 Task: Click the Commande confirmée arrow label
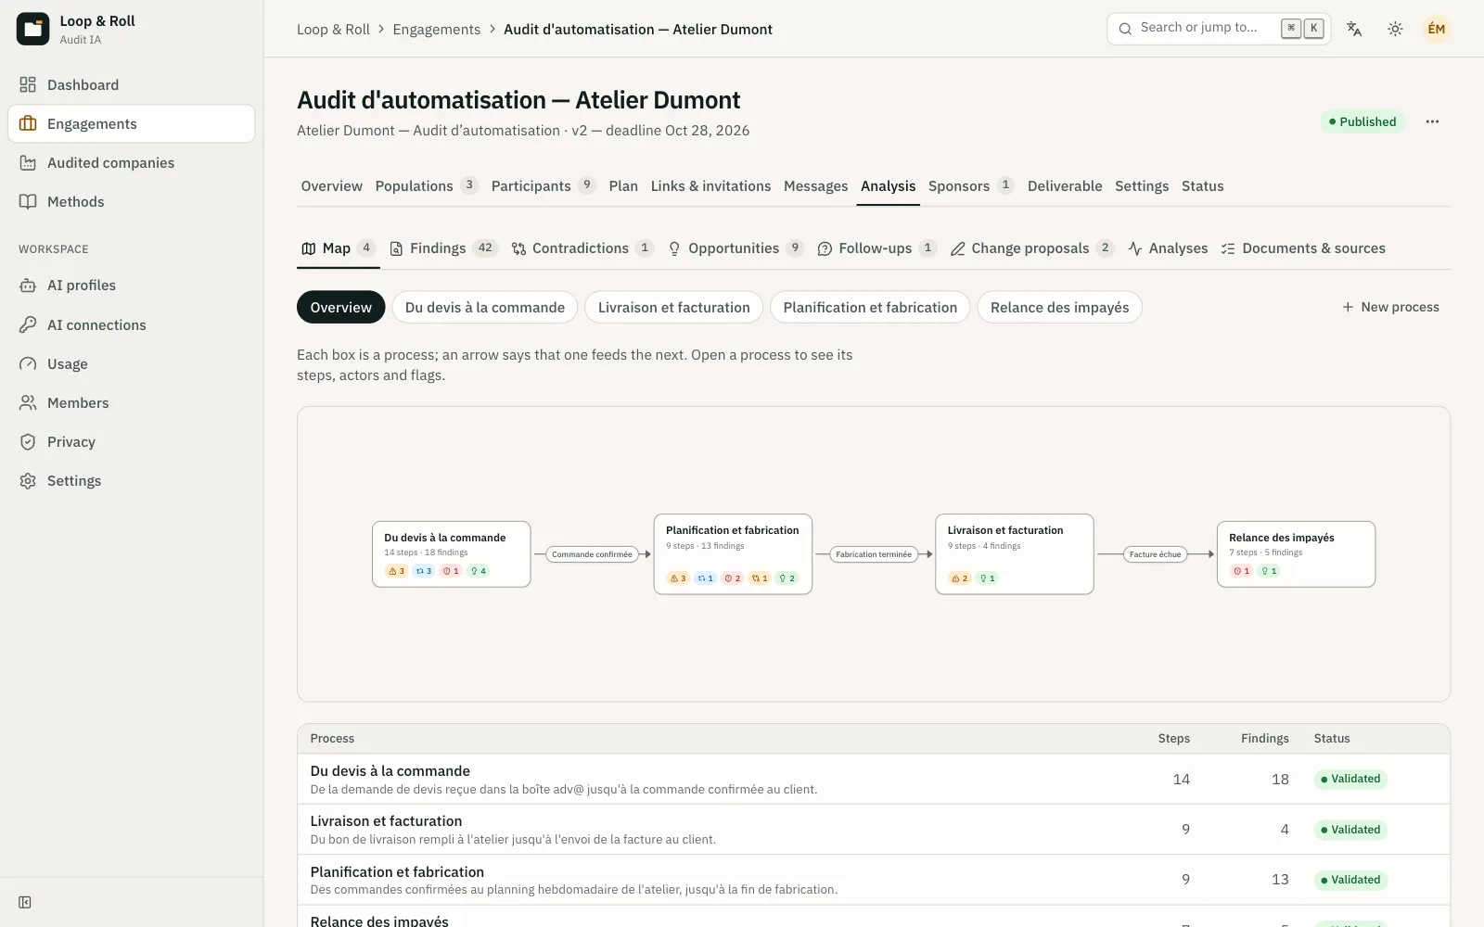click(592, 554)
